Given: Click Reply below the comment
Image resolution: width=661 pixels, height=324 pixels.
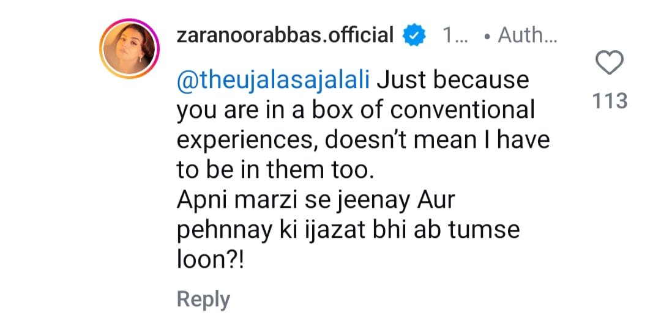Looking at the screenshot, I should tap(203, 300).
